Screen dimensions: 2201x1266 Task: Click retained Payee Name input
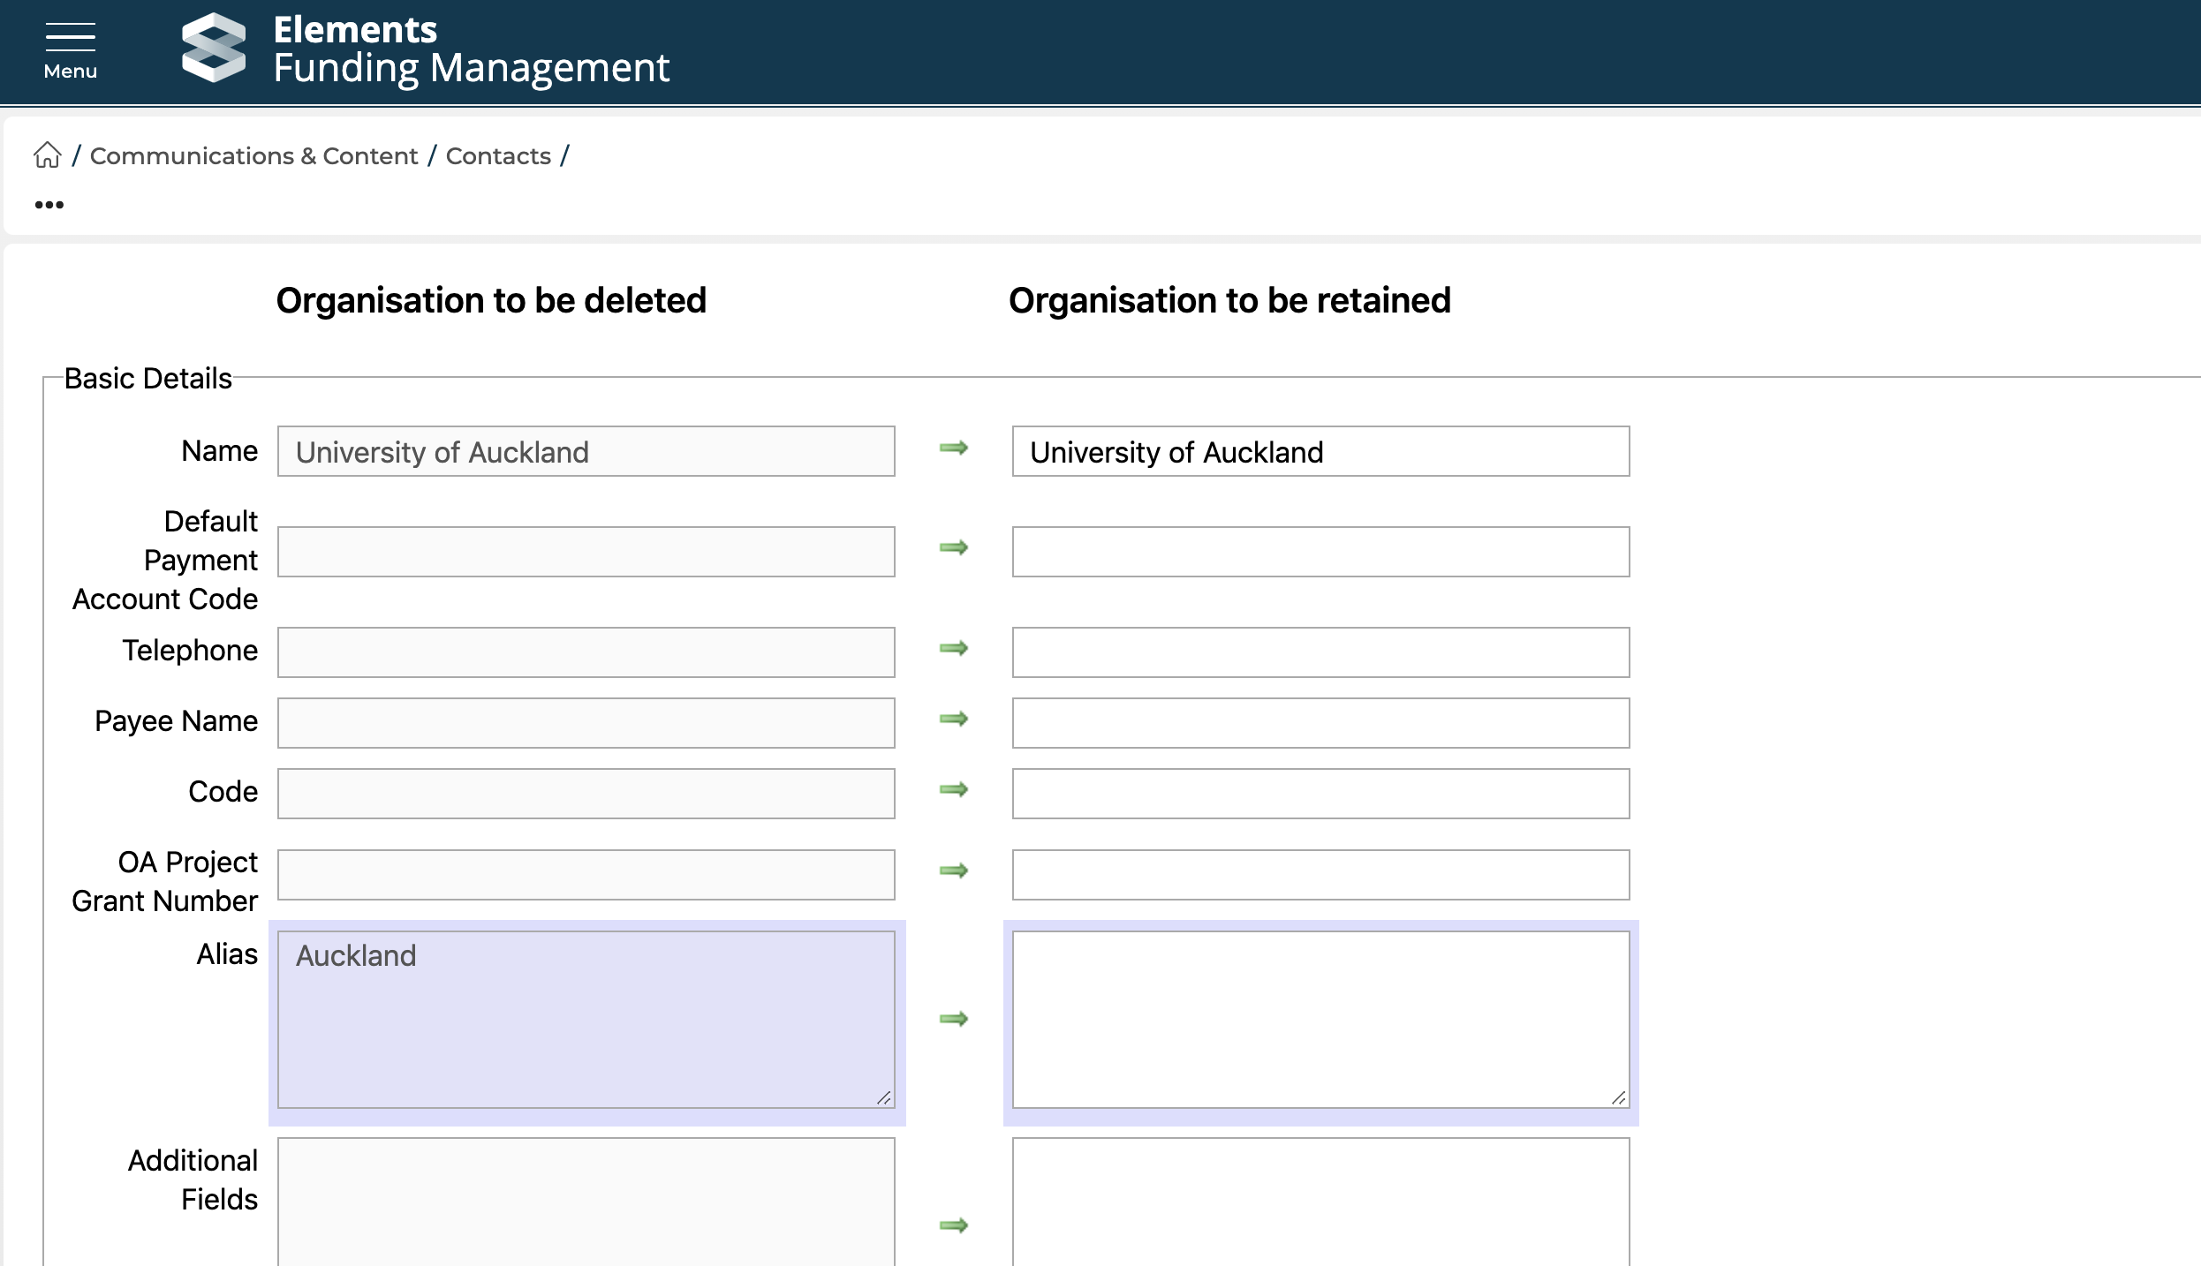coord(1320,723)
